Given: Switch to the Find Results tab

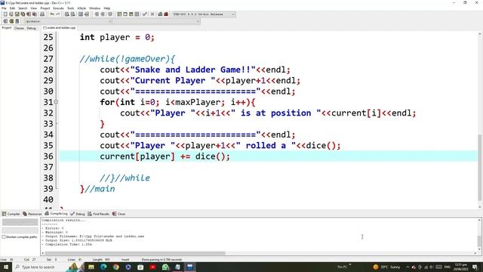Looking at the screenshot, I should pos(99,214).
